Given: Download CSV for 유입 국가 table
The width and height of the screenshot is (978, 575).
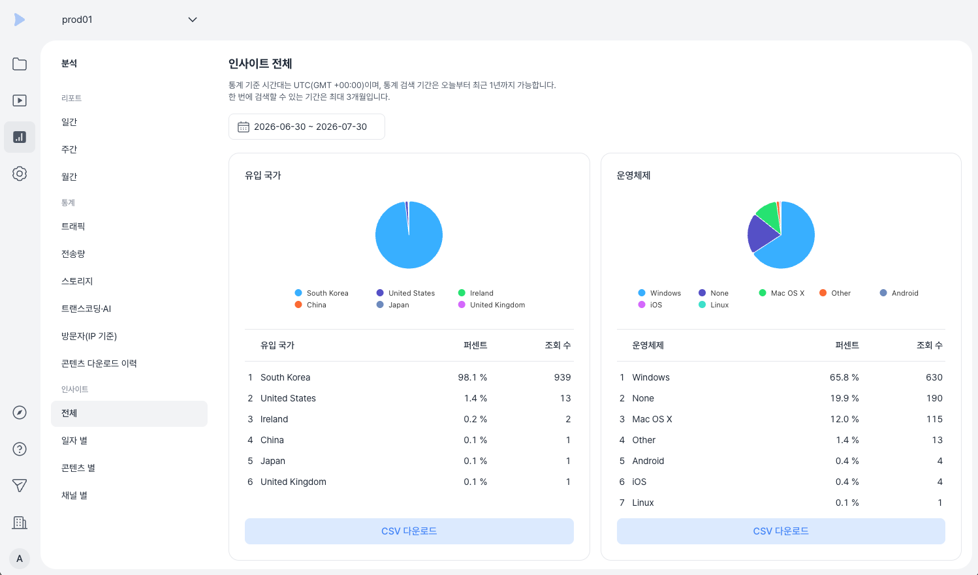Looking at the screenshot, I should pos(409,531).
